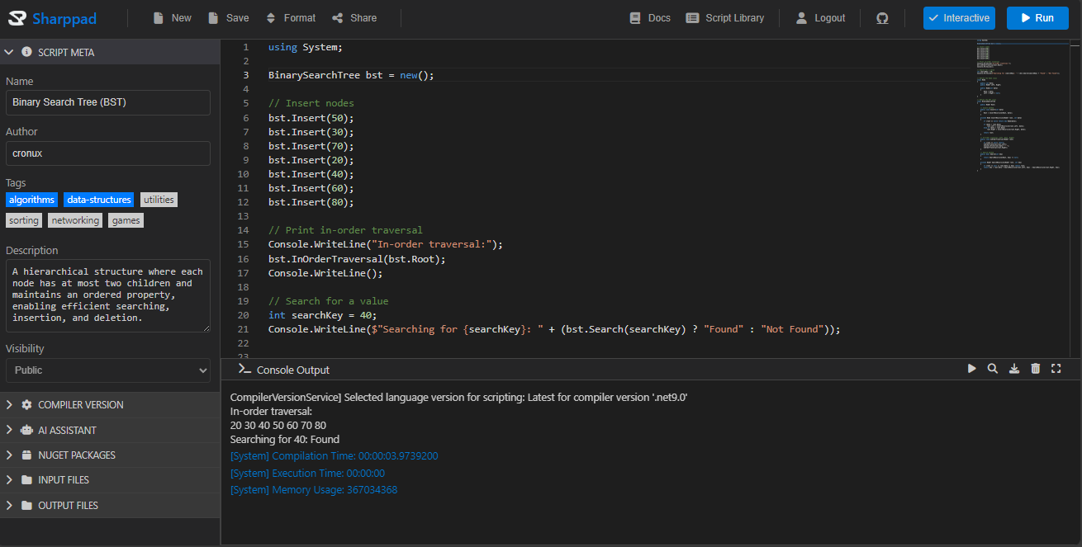1082x547 pixels.
Task: Click inside the Author input field
Action: [107, 153]
